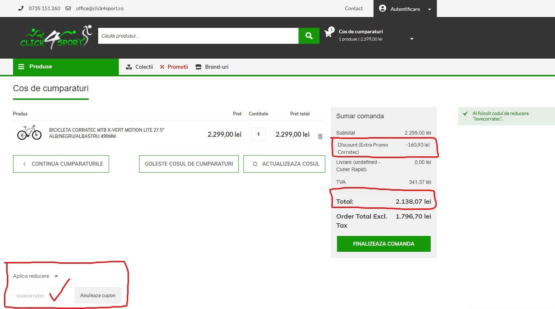Expand the mini cart dropdown arrow
Viewport: 555px width, 309px height.
pyautogui.click(x=412, y=39)
